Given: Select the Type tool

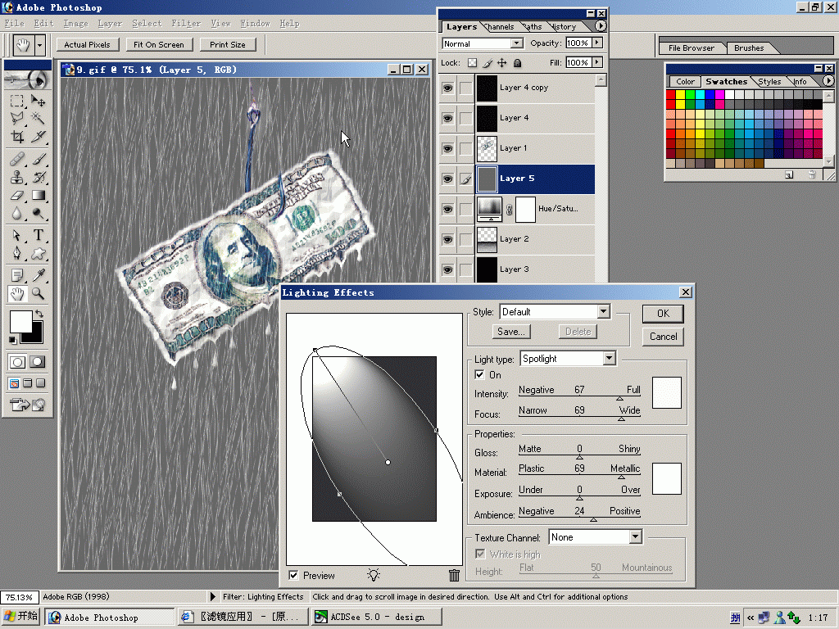Looking at the screenshot, I should (38, 235).
